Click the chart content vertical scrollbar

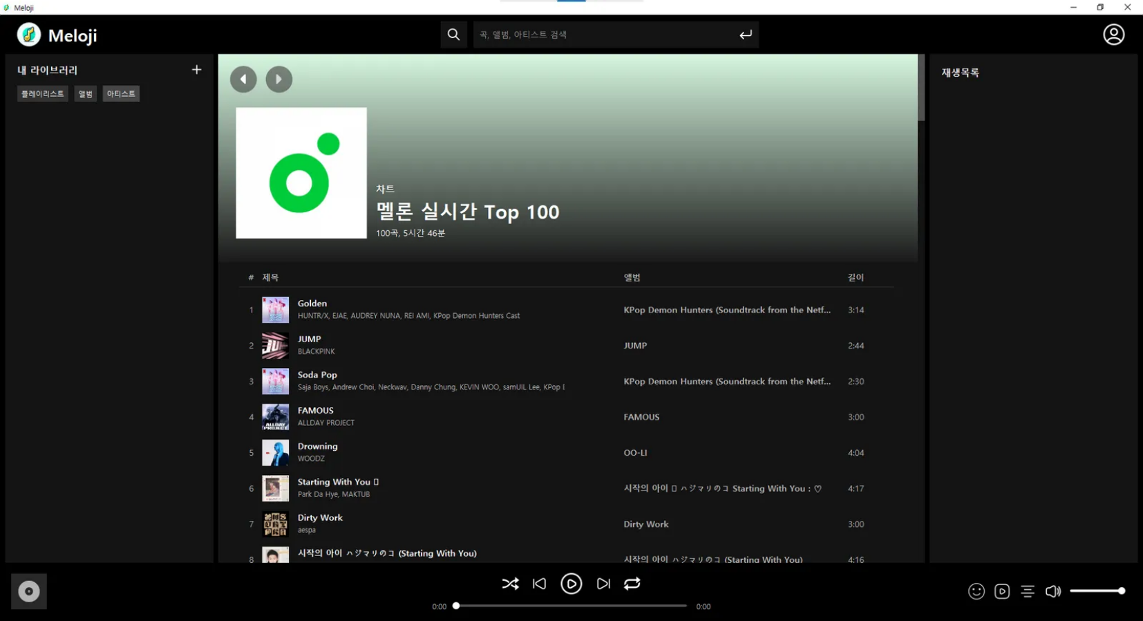tap(921, 88)
